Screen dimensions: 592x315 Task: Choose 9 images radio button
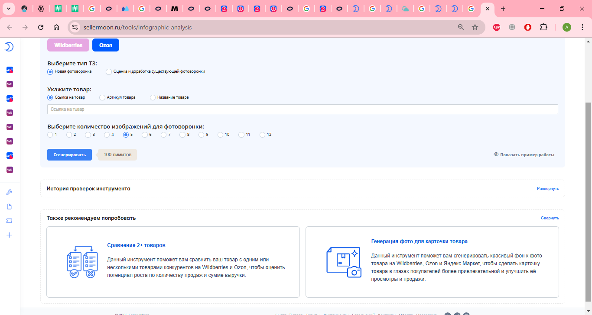[201, 135]
